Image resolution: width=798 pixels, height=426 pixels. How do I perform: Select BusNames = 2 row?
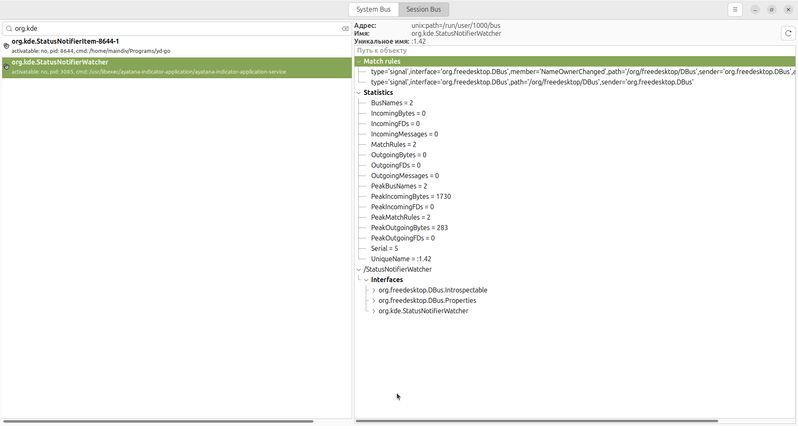coord(575,103)
